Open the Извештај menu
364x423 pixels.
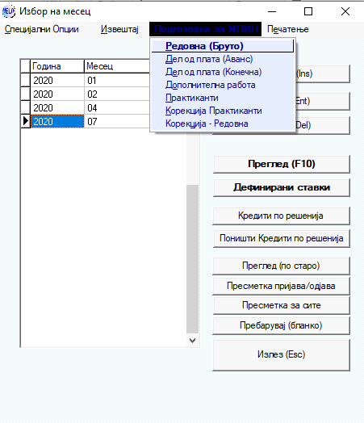(x=119, y=29)
